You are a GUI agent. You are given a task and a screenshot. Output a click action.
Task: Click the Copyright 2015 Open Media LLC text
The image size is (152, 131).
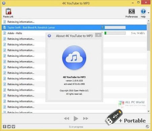pyautogui.click(x=74, y=91)
